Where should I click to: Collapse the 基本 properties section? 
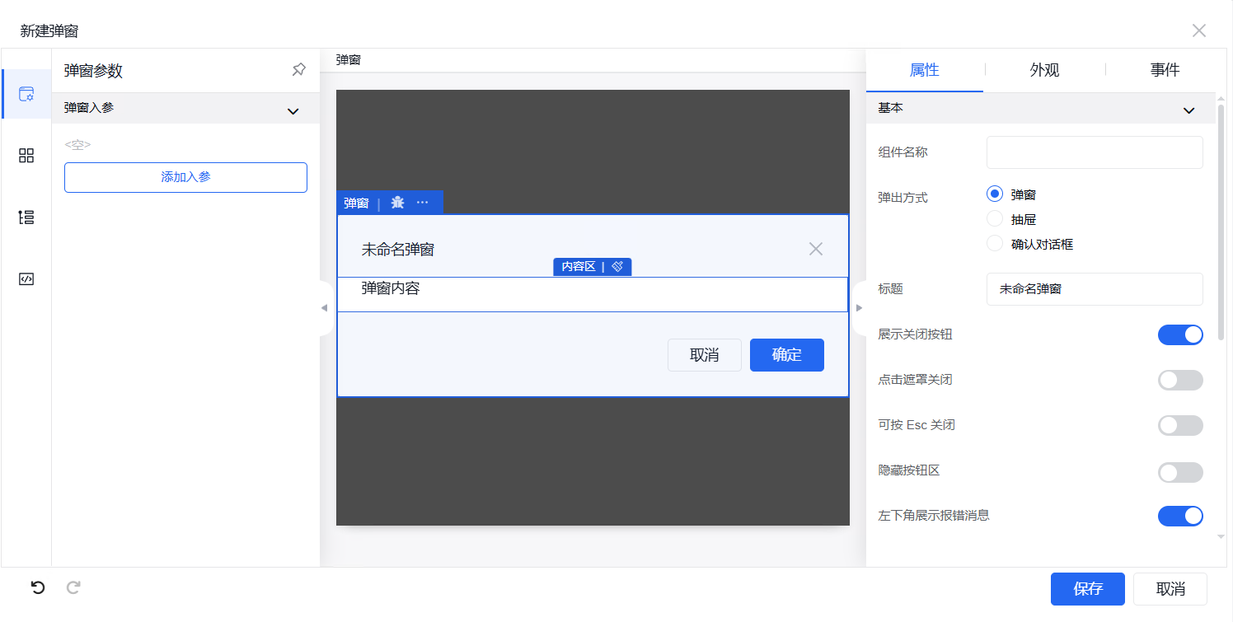(x=1188, y=110)
